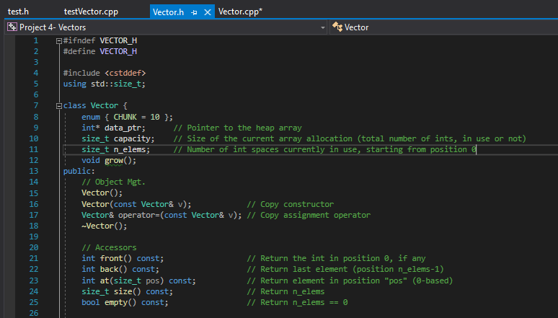
Task: Click line number 20 in the gutter
Action: pyautogui.click(x=33, y=247)
